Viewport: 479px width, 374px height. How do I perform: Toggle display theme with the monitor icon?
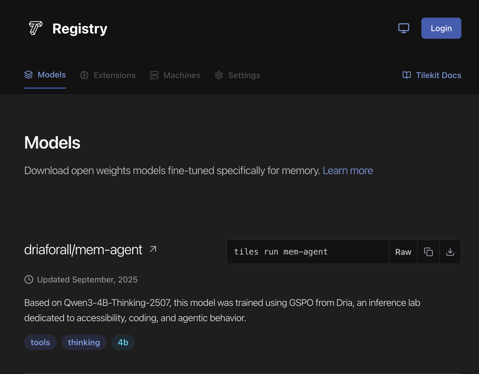(x=404, y=28)
